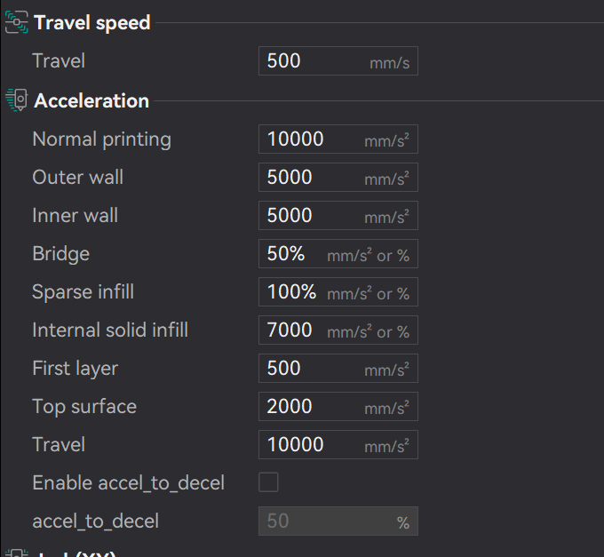The width and height of the screenshot is (604, 557).
Task: Click the Travel speed section icon
Action: pyautogui.click(x=16, y=24)
